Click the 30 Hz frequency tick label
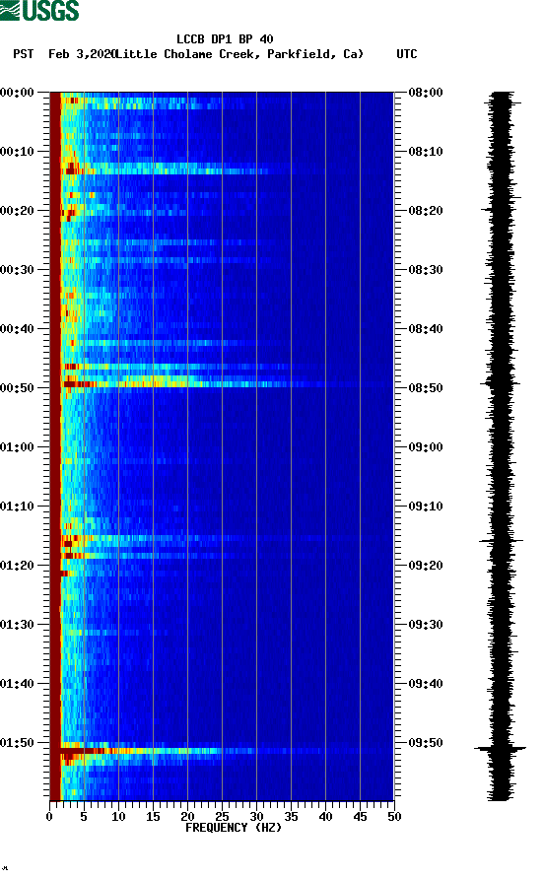 click(256, 817)
